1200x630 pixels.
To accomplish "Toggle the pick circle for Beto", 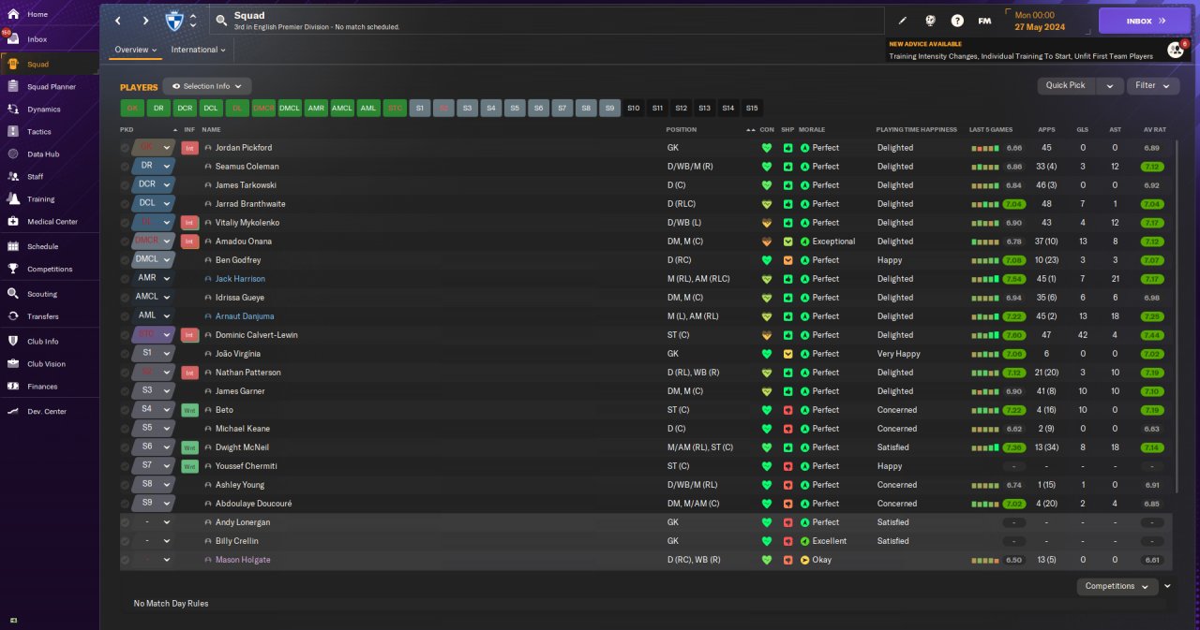I will coord(126,410).
